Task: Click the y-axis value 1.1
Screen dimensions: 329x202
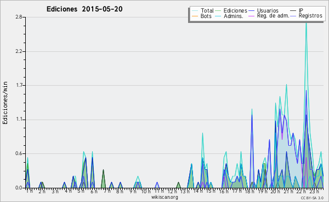Action: click(x=19, y=120)
